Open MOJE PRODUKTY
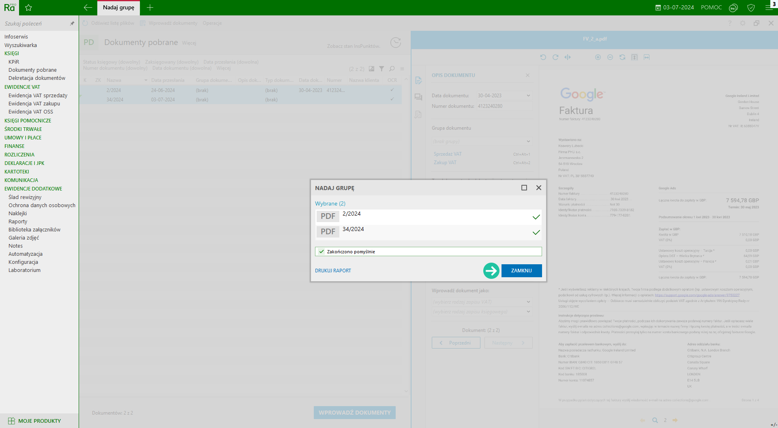Screen dimensions: 778x428 (34, 421)
